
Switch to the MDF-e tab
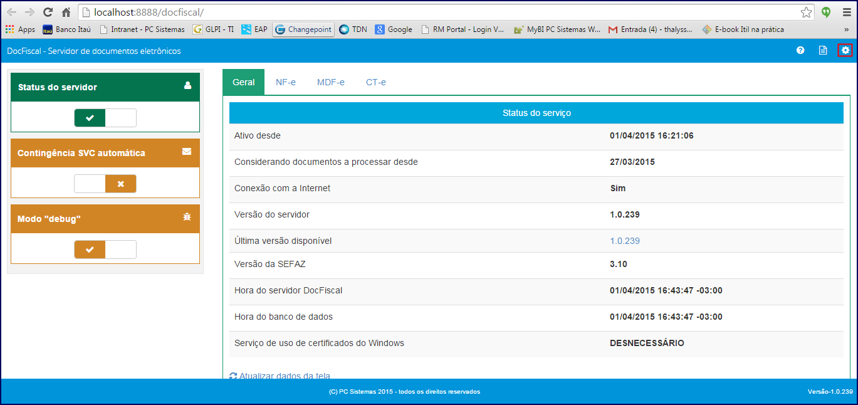tap(331, 82)
